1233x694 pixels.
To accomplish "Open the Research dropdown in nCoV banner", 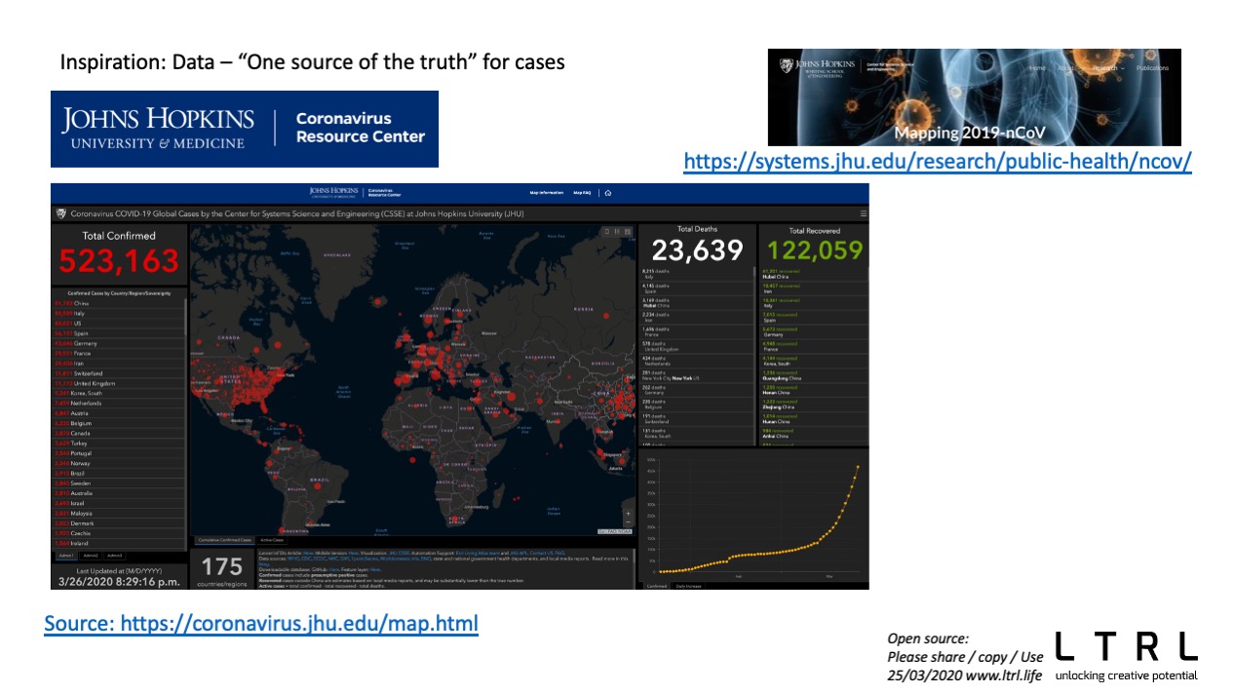I will [1107, 68].
